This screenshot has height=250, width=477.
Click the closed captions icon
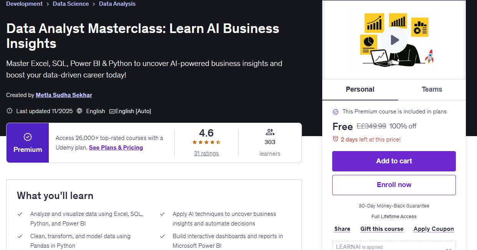tap(112, 111)
